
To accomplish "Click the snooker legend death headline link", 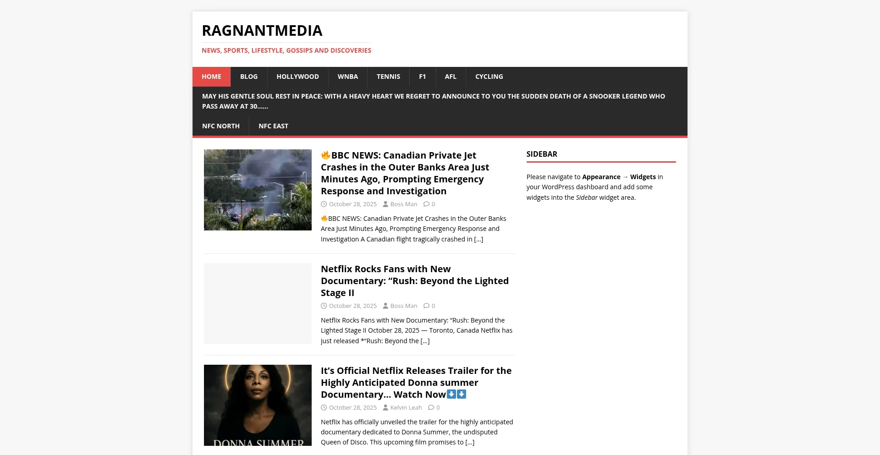I will [433, 101].
